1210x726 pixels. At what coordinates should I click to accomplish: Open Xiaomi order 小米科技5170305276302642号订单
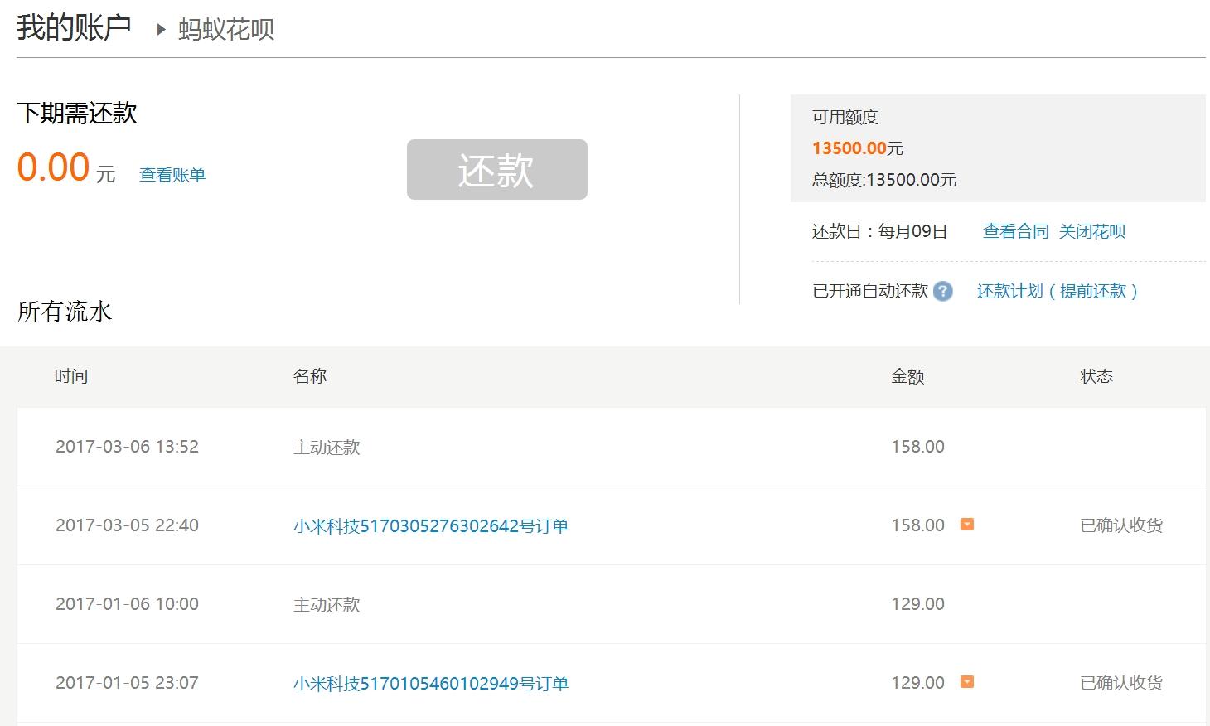[x=430, y=525]
